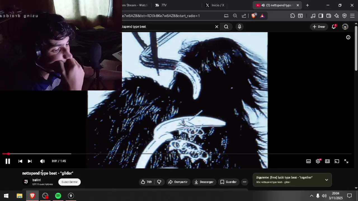
Task: Go to the previous video in playlist
Action: click(x=20, y=161)
